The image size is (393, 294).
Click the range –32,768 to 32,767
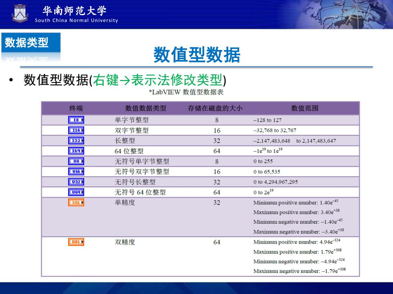[275, 130]
